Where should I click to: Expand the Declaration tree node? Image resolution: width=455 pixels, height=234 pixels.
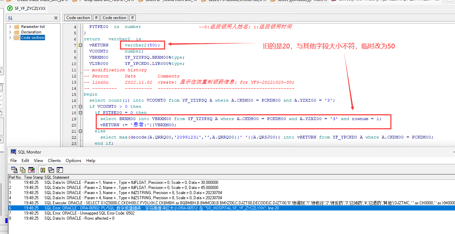10,32
